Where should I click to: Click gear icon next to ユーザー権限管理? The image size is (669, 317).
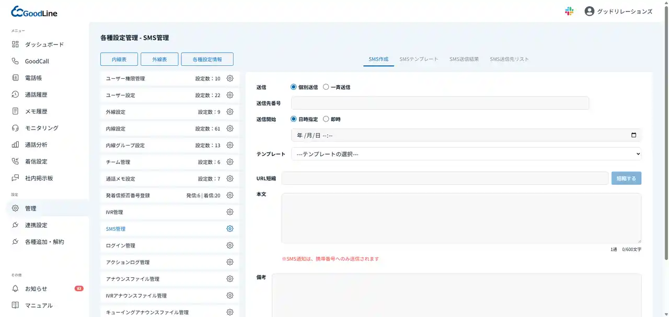(x=229, y=78)
